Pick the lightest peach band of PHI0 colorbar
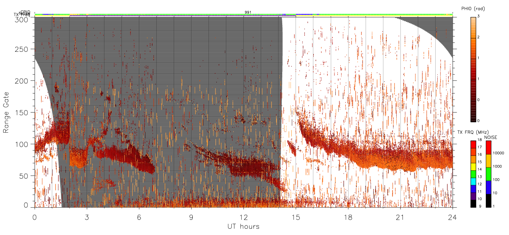 (473, 18)
